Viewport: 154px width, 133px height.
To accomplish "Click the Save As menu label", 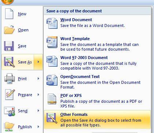I will 25,62.
